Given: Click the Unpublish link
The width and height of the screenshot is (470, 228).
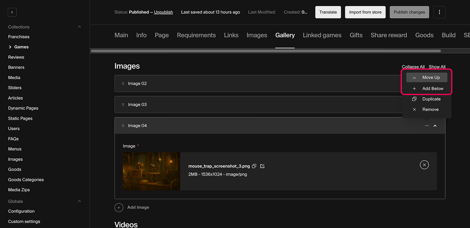Looking at the screenshot, I should (163, 12).
